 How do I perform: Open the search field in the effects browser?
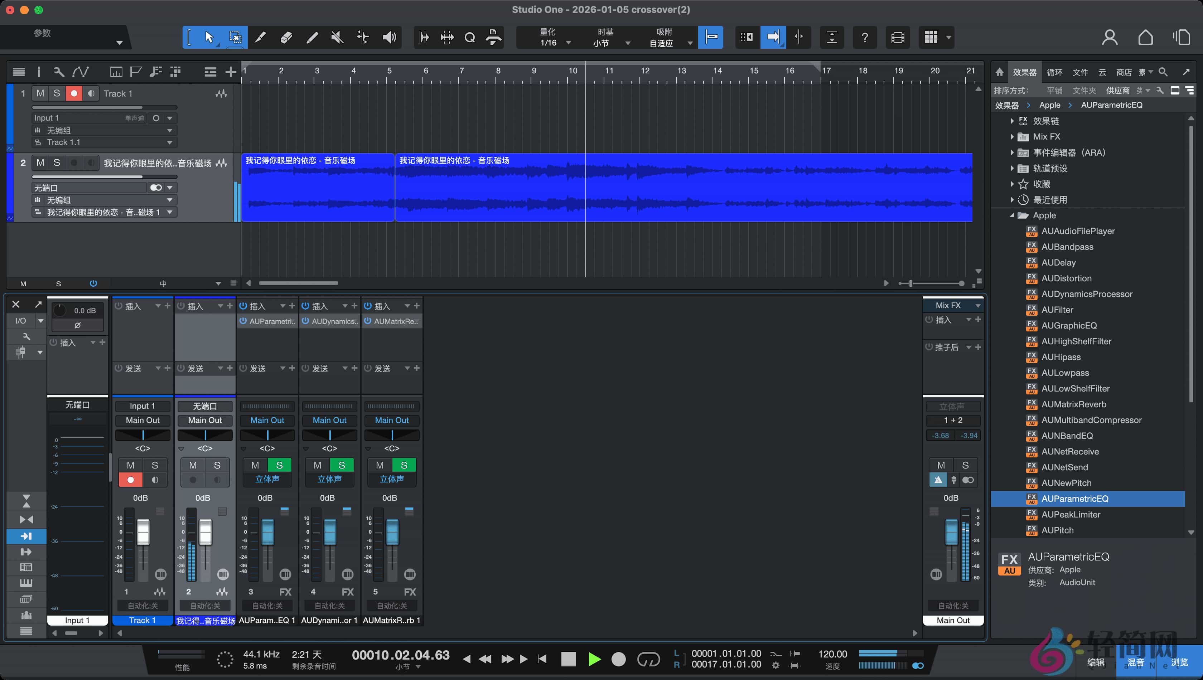point(1163,72)
